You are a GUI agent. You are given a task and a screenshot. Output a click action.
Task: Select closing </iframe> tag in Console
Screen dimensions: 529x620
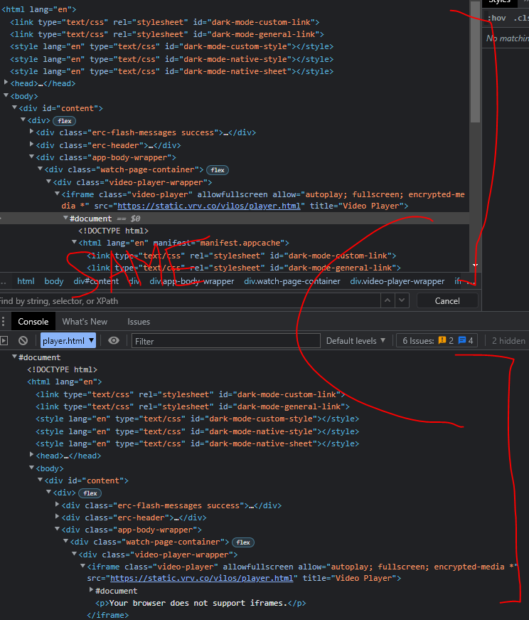(x=107, y=615)
